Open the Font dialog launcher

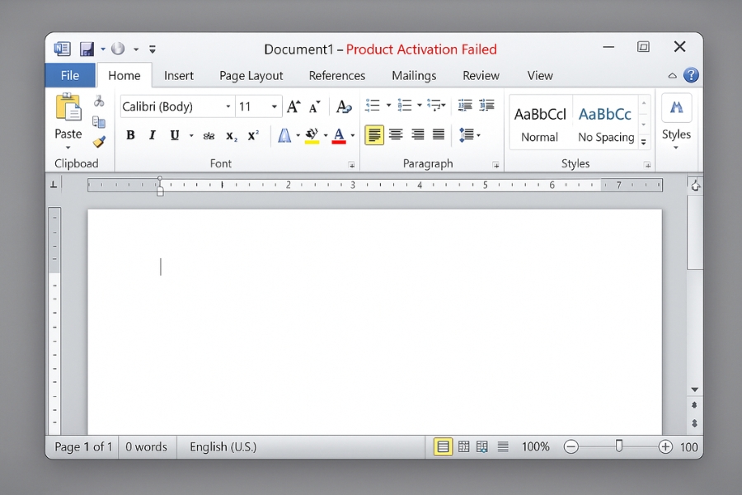click(351, 165)
